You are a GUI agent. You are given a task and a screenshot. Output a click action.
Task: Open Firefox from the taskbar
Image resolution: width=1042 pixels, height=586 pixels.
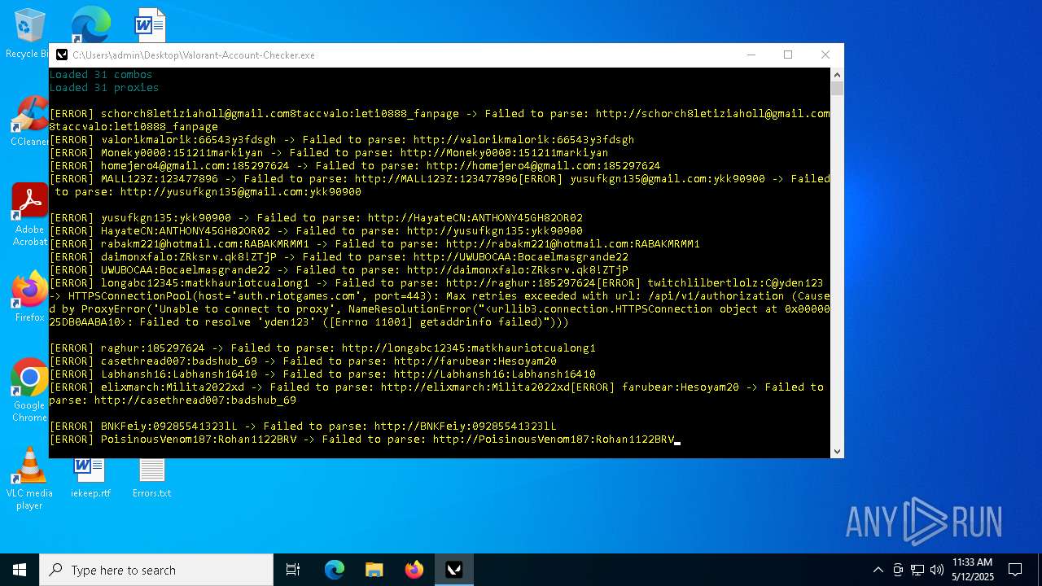coord(414,570)
